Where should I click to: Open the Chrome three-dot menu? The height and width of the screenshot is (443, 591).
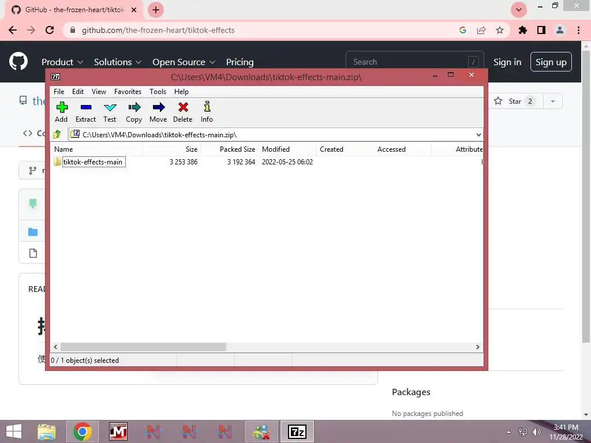[x=578, y=30]
